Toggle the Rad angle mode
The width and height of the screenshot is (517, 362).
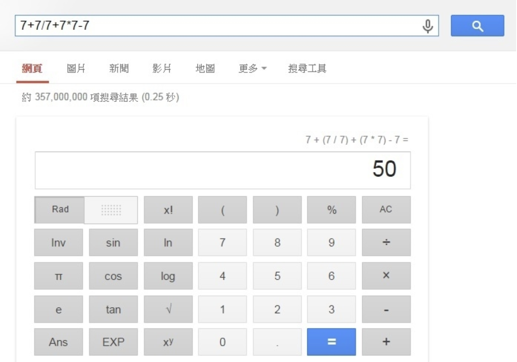pyautogui.click(x=60, y=210)
